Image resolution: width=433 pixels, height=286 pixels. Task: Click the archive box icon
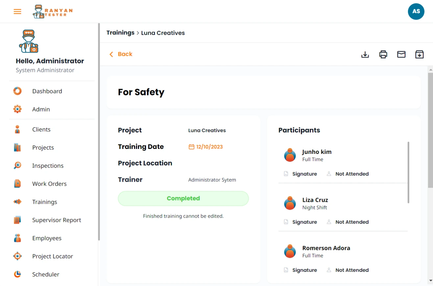pos(419,54)
